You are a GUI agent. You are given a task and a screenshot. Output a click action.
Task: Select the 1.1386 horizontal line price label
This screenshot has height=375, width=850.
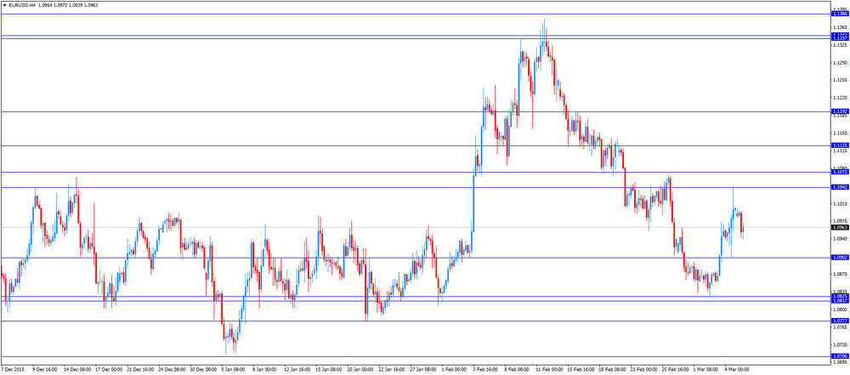840,14
